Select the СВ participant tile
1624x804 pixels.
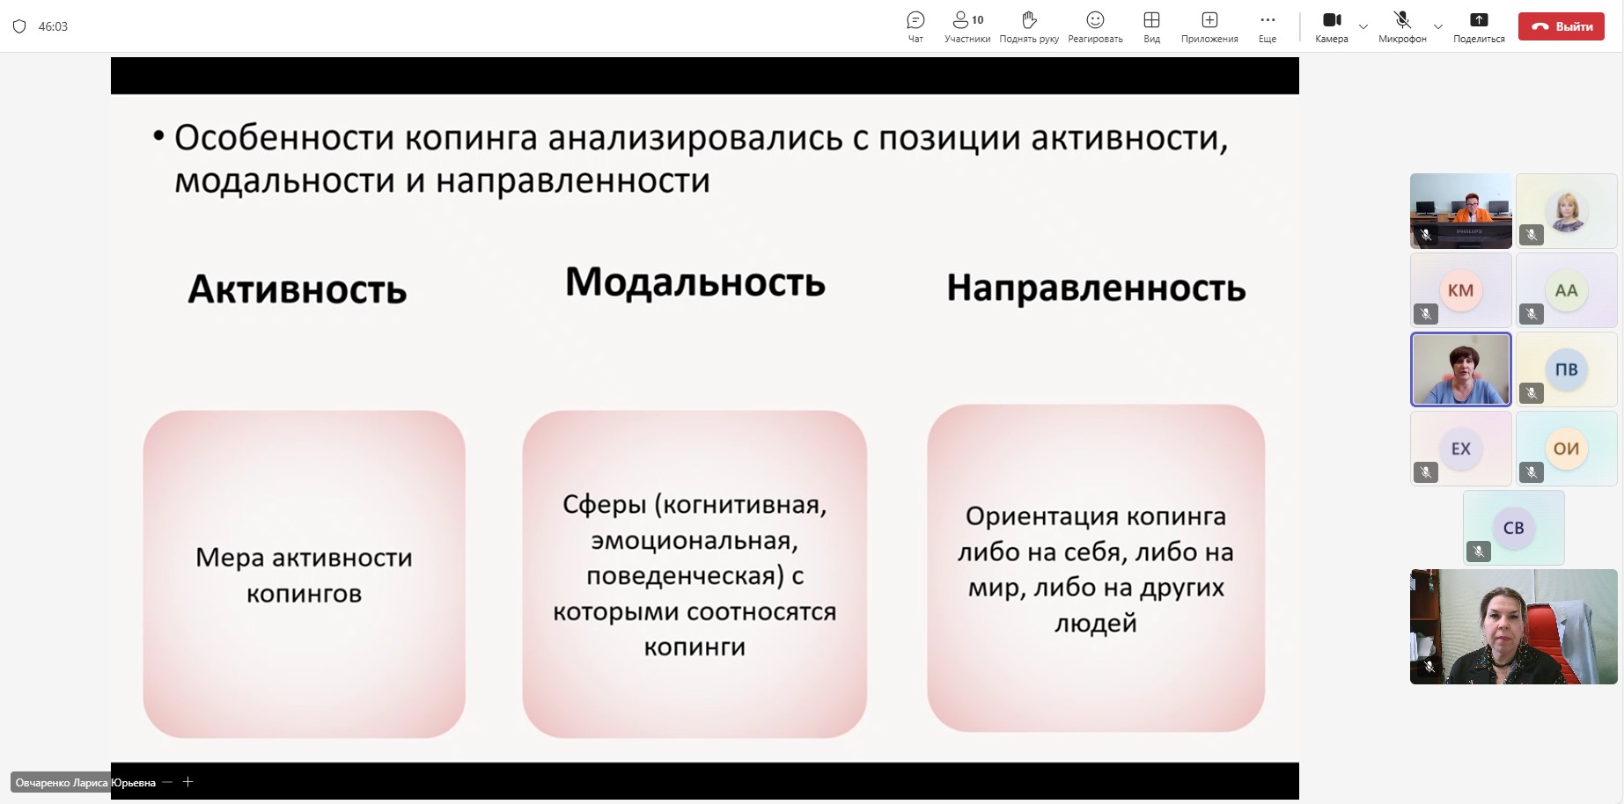pos(1513,528)
